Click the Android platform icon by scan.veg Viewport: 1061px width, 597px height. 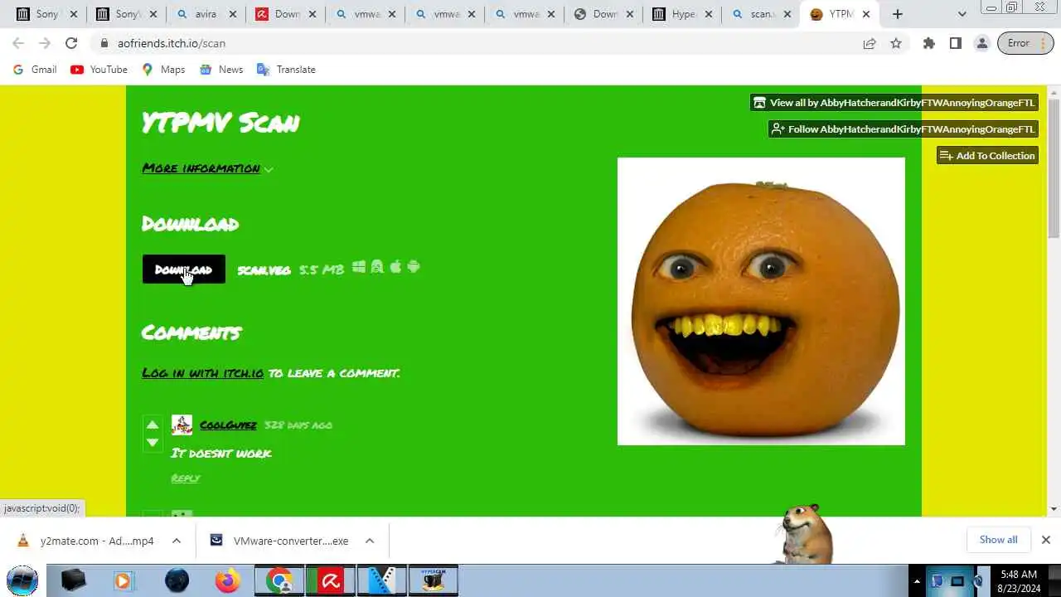coord(414,267)
